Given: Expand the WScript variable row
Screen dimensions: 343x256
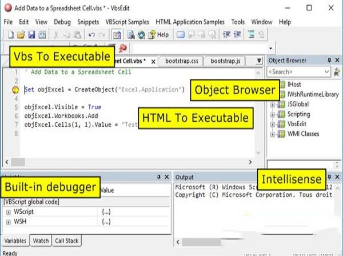Looking at the screenshot, I should pyautogui.click(x=9, y=212).
